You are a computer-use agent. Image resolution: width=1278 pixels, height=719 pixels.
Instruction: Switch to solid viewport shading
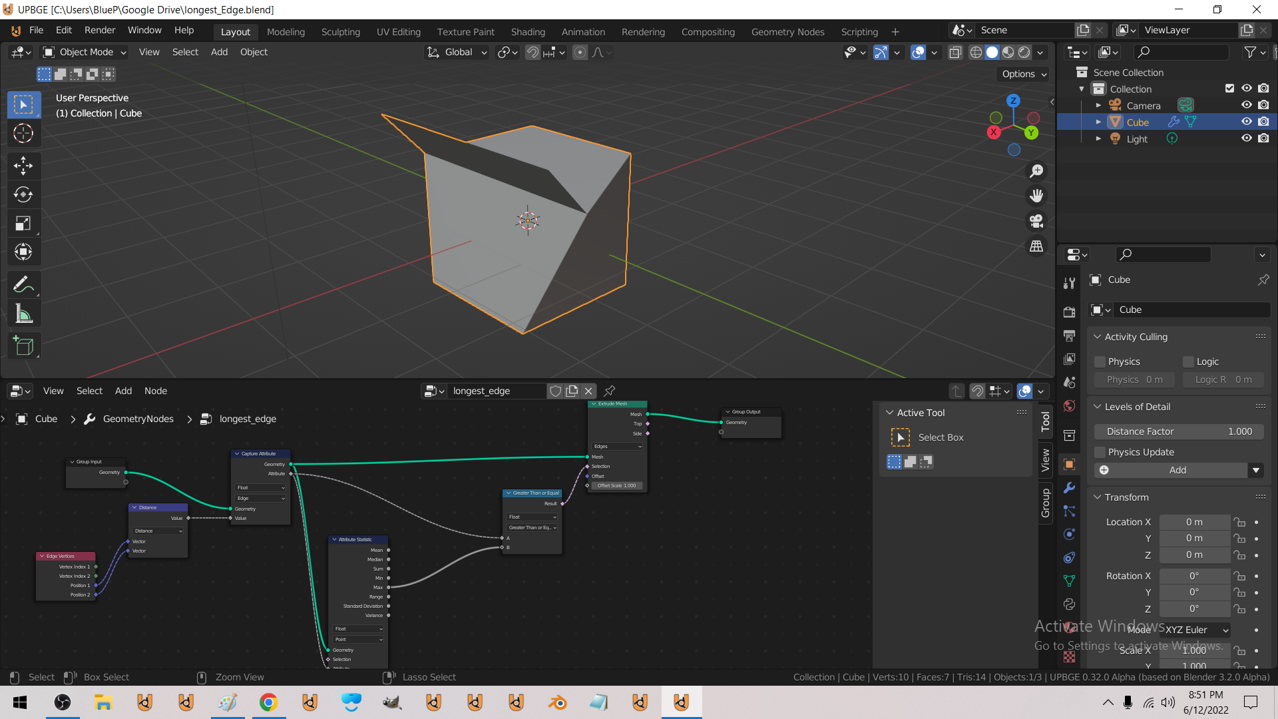pyautogui.click(x=992, y=53)
